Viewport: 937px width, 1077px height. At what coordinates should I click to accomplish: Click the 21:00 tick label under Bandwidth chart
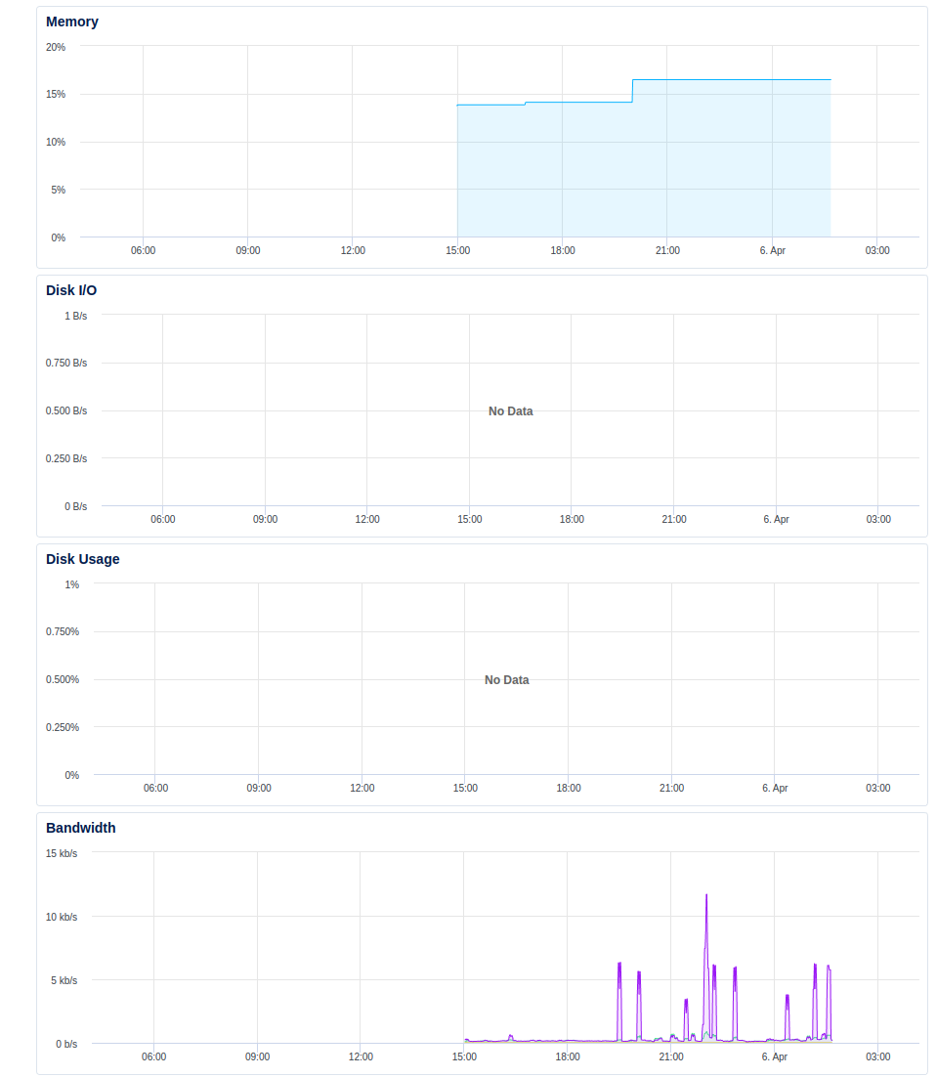pyautogui.click(x=671, y=1056)
